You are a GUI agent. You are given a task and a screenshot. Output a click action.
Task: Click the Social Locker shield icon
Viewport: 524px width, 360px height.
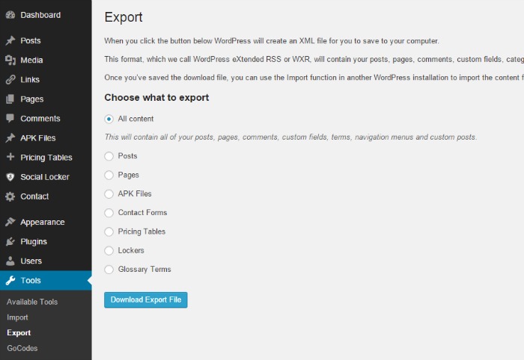tap(10, 177)
